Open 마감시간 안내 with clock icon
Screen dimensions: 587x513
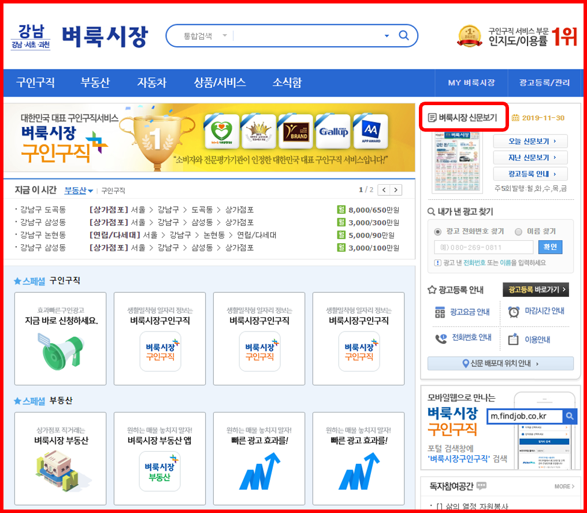click(536, 311)
